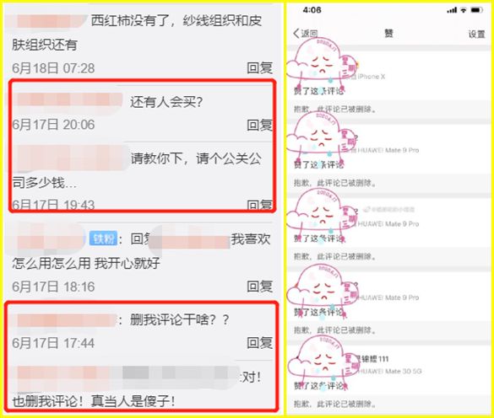Reply to the 还有人会买? comment
Screen dimensions: 494x418
click(259, 125)
